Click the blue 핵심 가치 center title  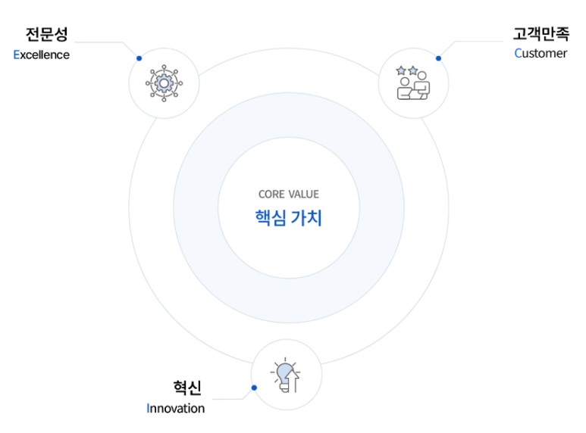289,218
